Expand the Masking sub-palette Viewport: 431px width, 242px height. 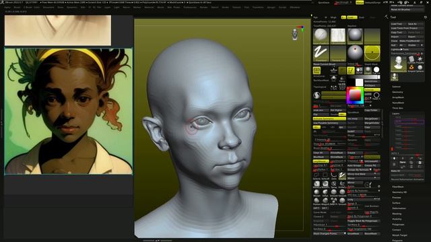click(x=397, y=214)
